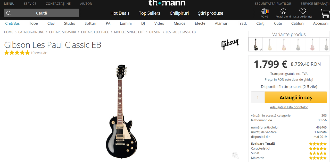Zoom the guitar image with magnifier icon
Viewport: 330px width, 162px height.
(x=235, y=155)
